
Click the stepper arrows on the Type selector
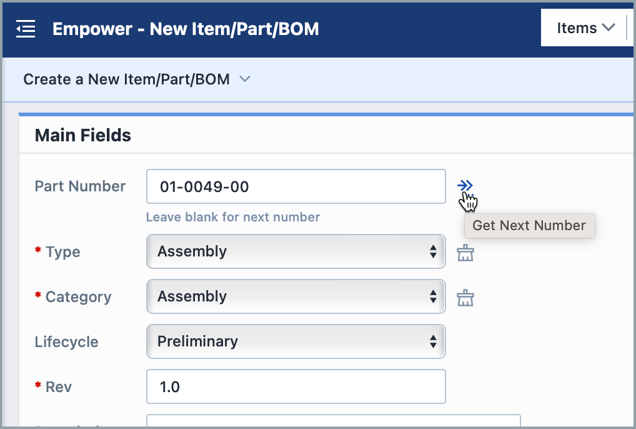click(434, 251)
